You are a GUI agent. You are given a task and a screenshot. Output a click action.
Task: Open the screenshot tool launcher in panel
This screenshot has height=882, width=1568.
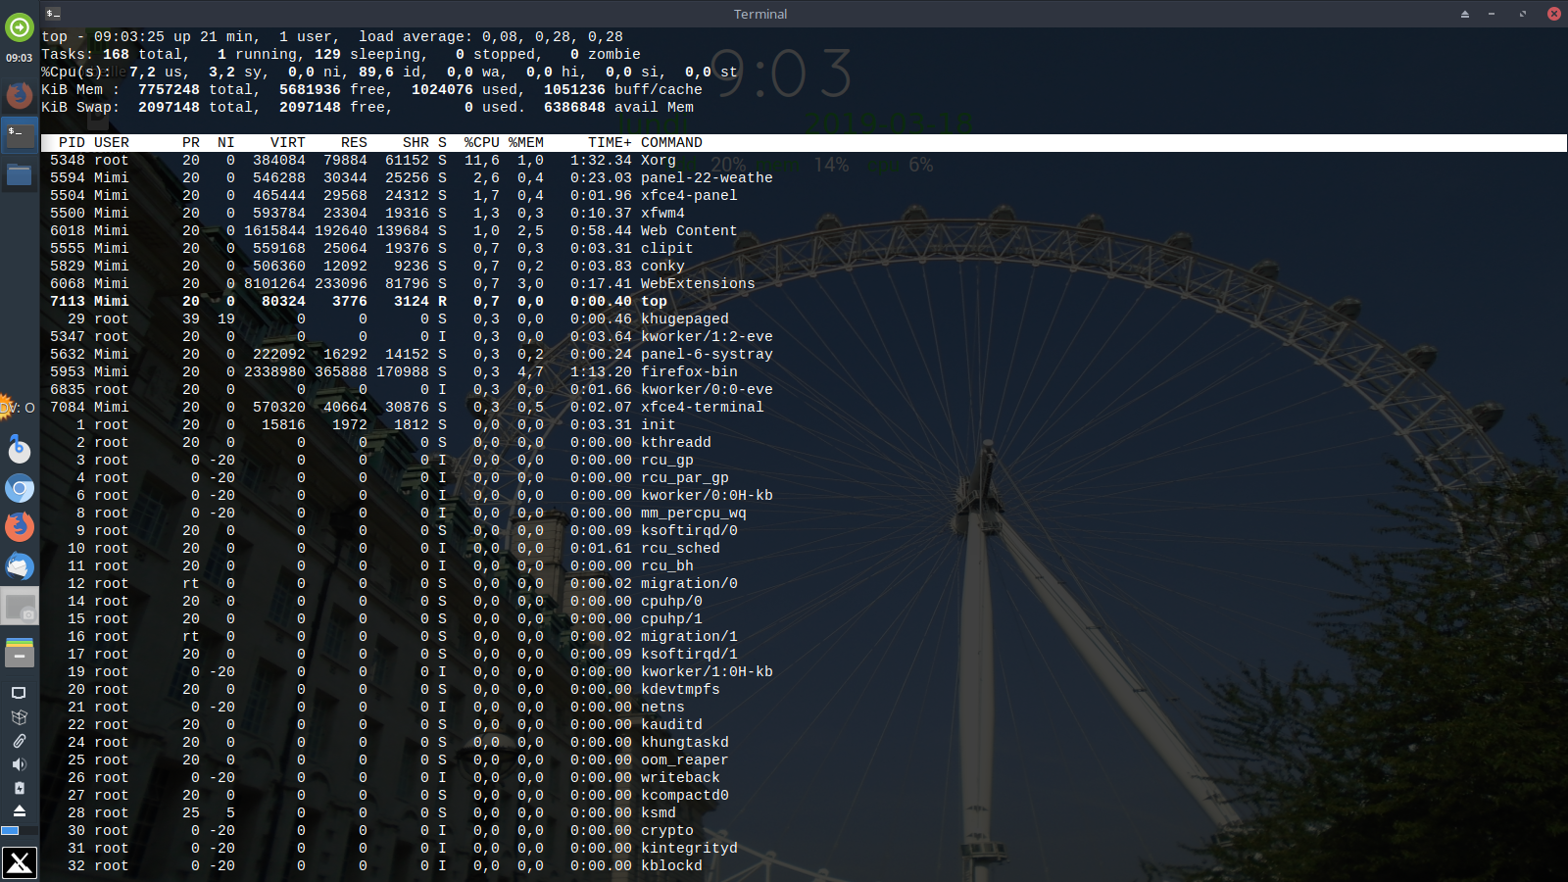[20, 608]
